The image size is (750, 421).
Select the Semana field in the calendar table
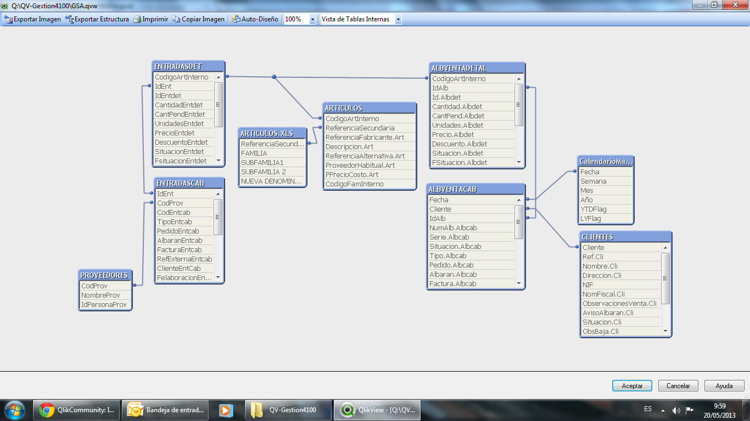click(x=606, y=181)
